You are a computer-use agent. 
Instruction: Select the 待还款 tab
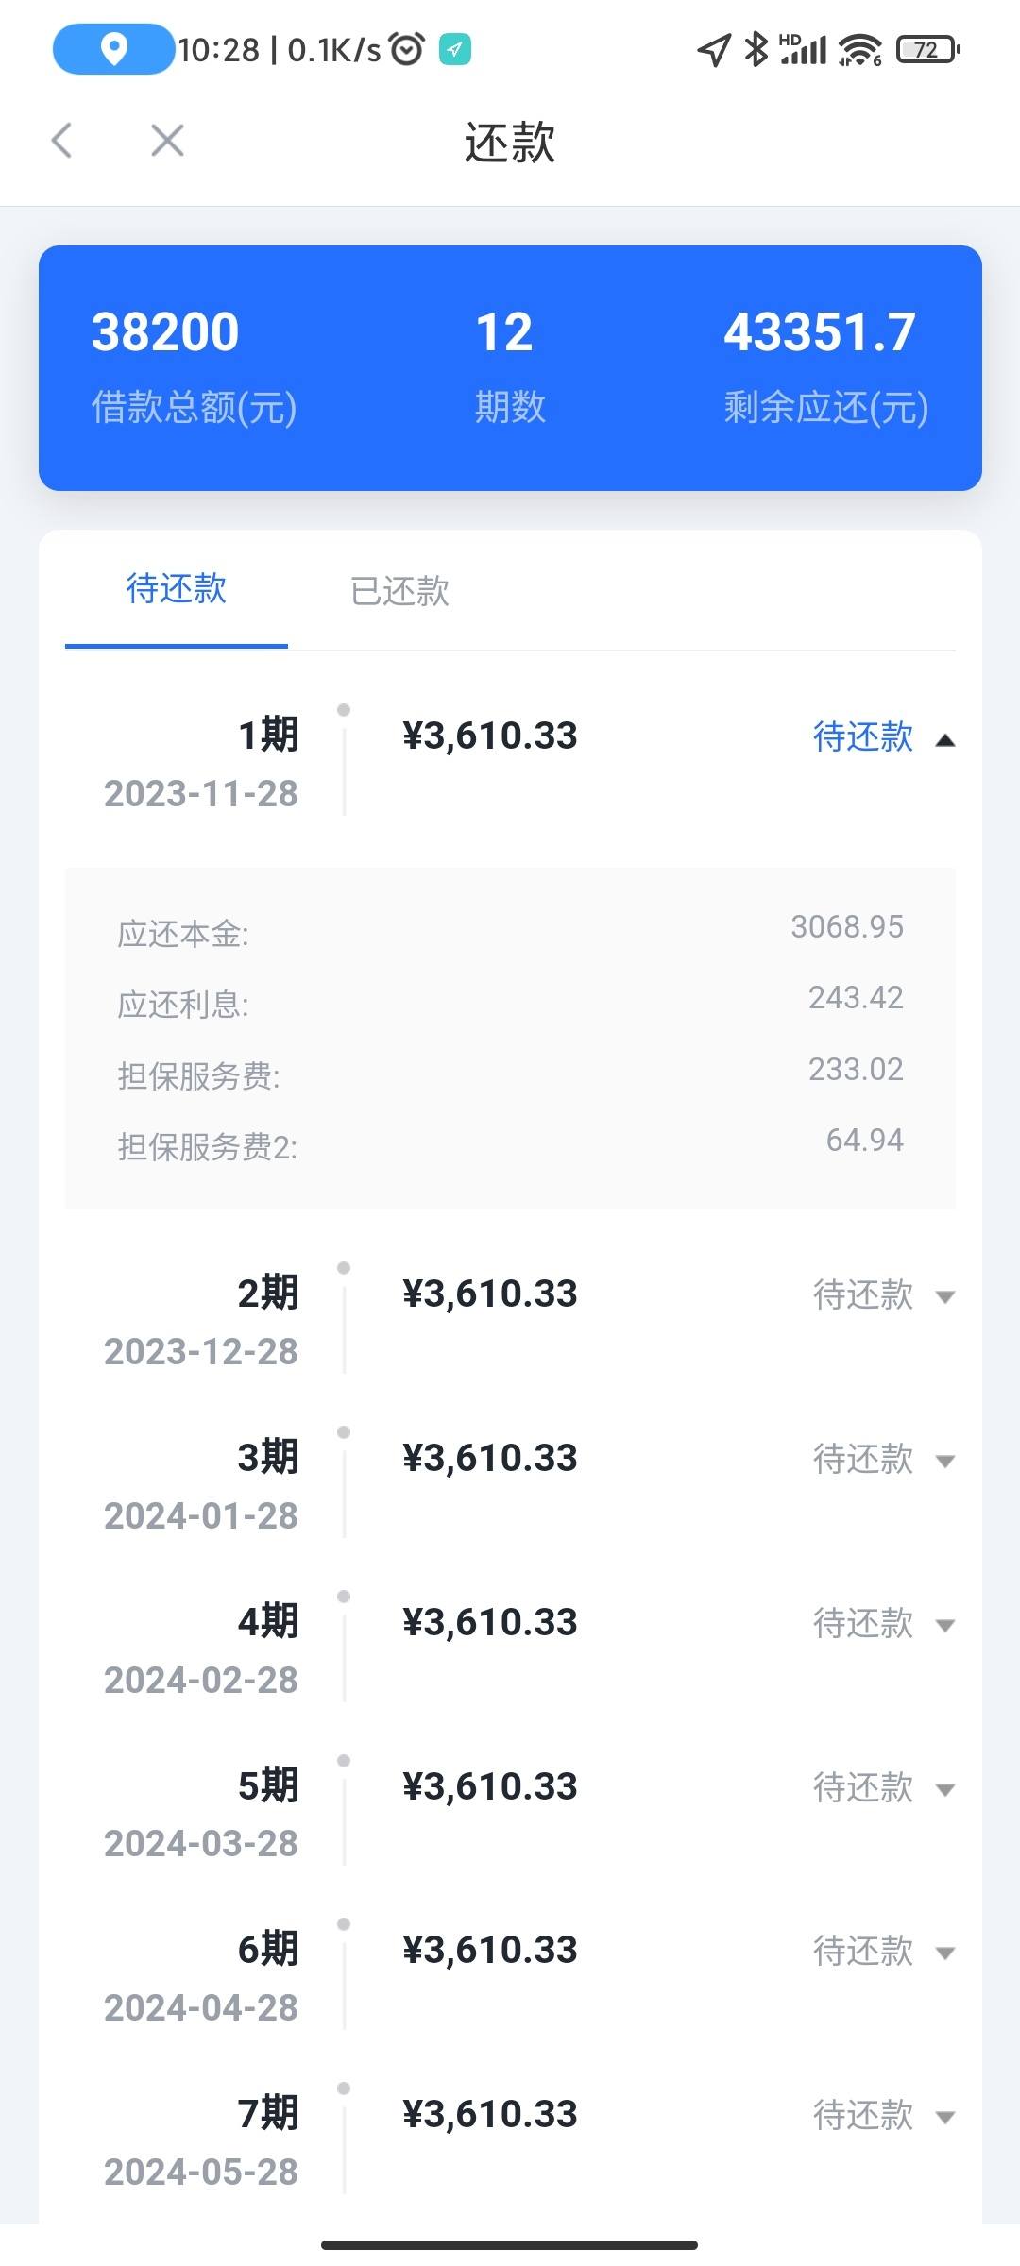coord(177,588)
